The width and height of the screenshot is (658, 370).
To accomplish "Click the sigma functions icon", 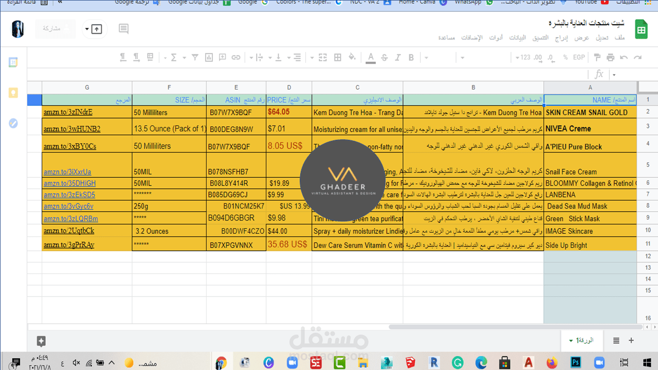I will click(x=173, y=58).
